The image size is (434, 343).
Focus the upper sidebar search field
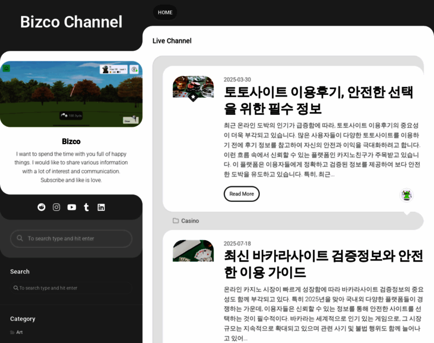(x=71, y=238)
